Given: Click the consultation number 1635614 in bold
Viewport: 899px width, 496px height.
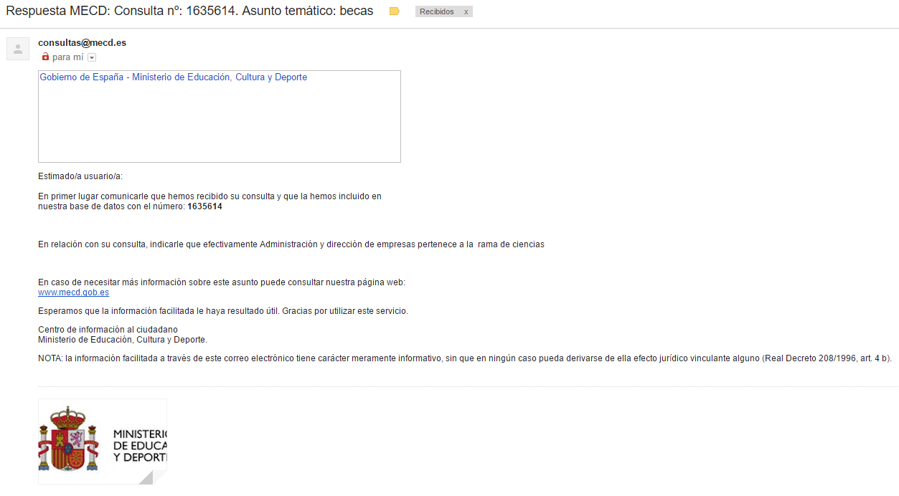Looking at the screenshot, I should tap(204, 206).
